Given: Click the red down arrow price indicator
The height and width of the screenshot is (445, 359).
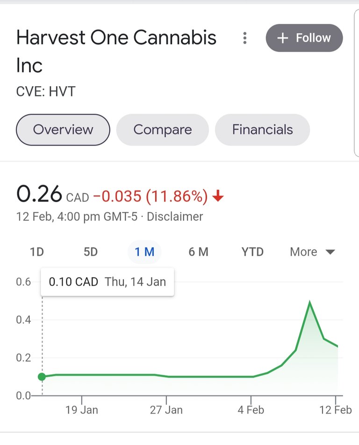Looking at the screenshot, I should [x=218, y=196].
